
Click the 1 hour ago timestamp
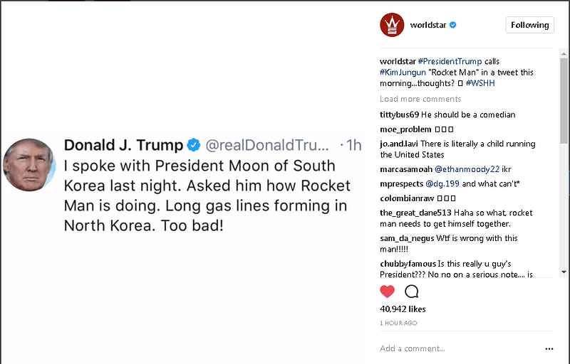click(398, 323)
